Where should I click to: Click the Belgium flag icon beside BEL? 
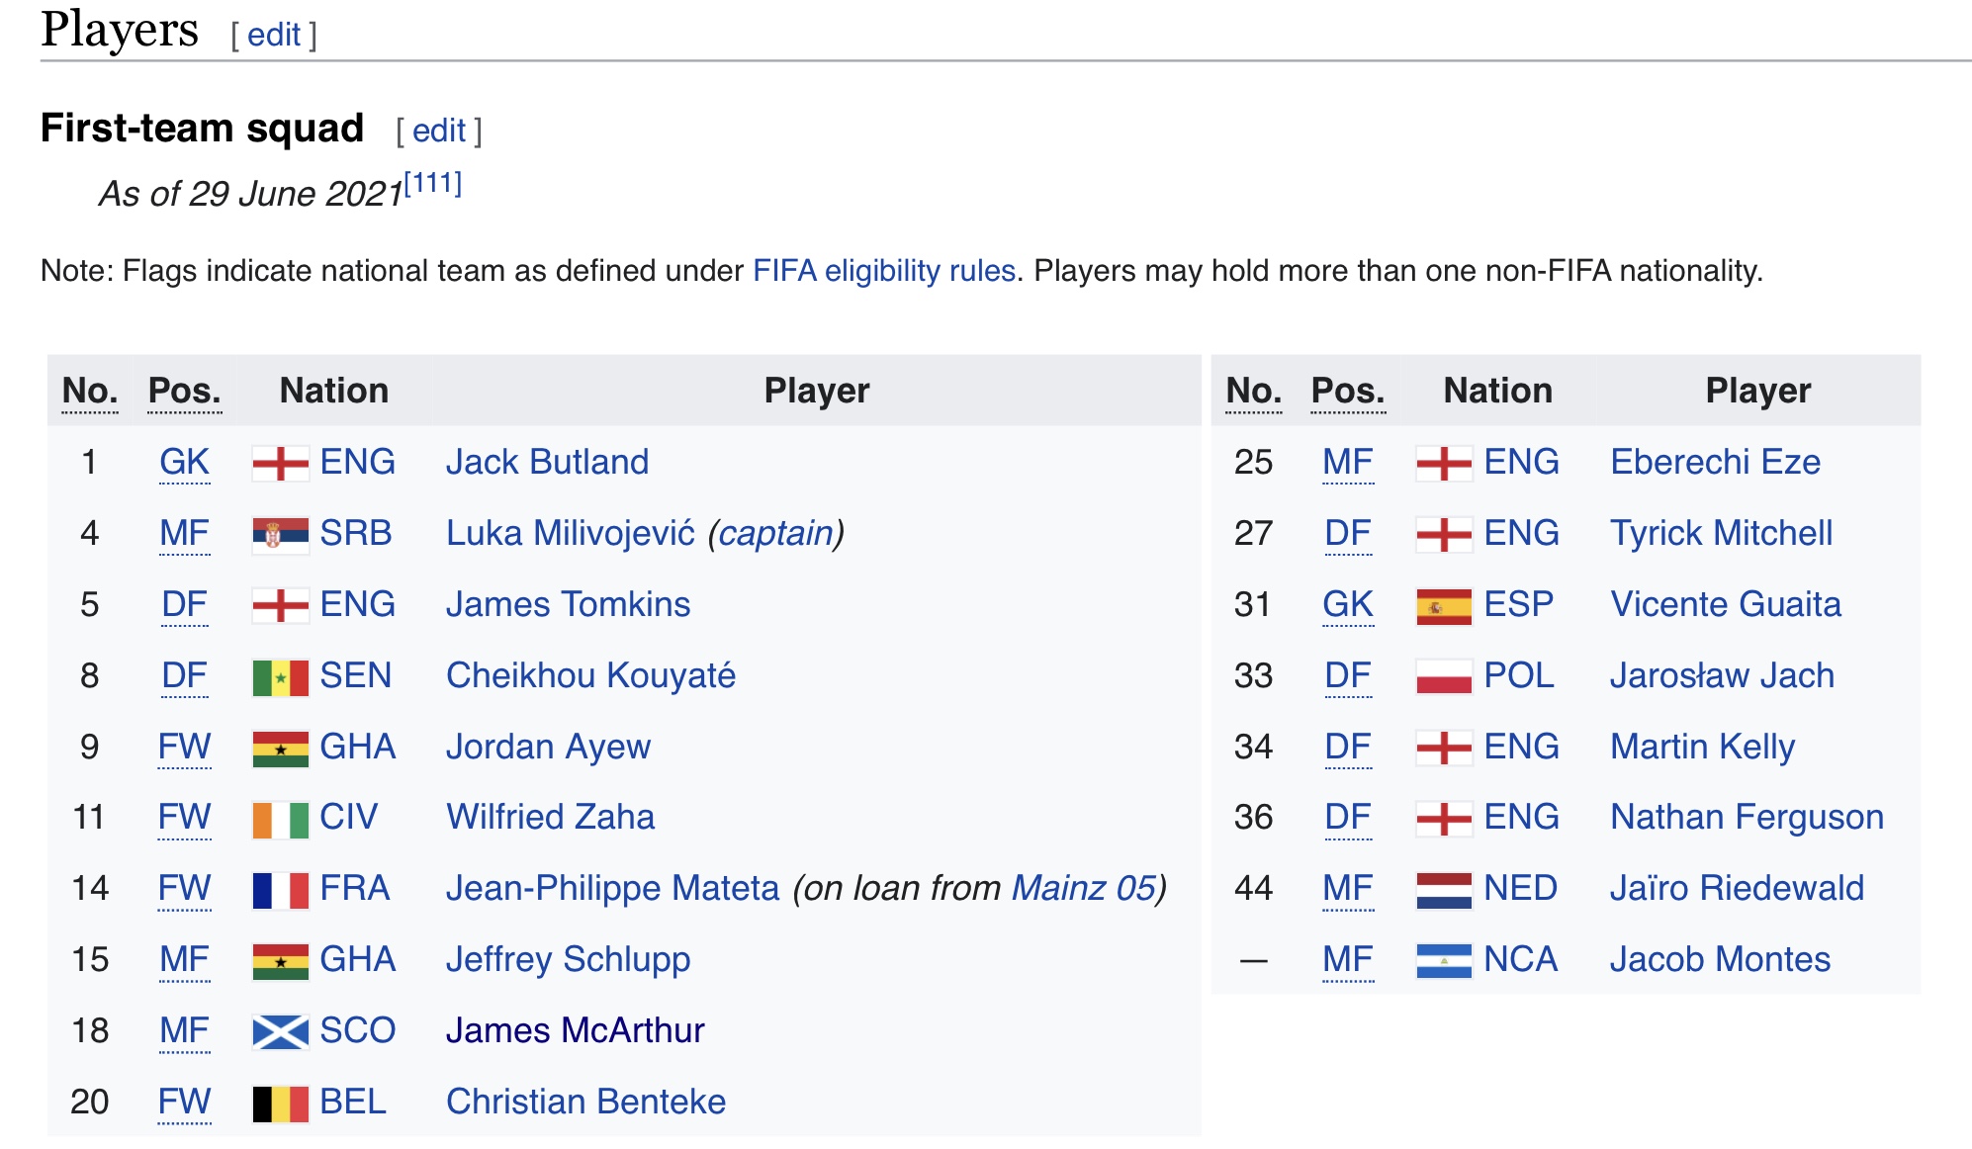point(281,1103)
